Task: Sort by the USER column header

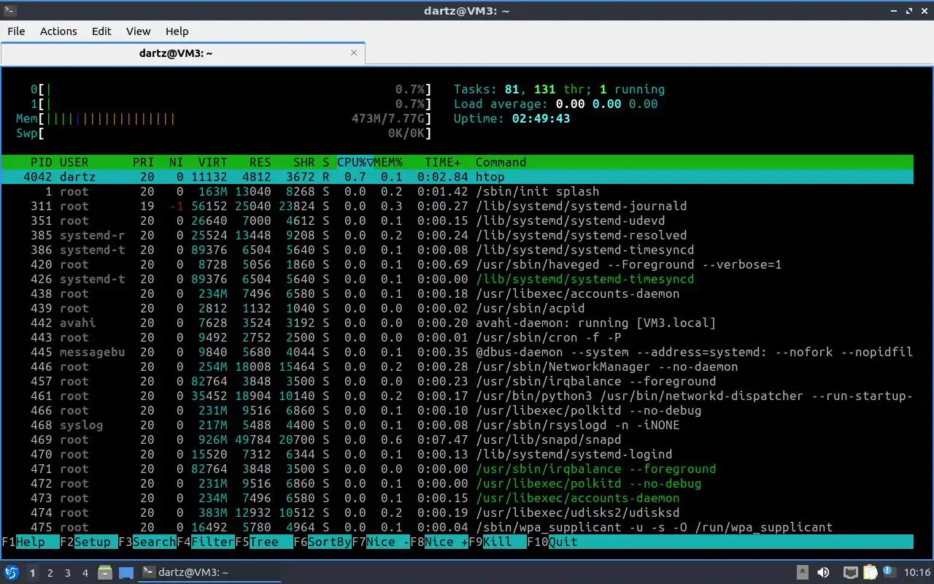Action: click(x=74, y=162)
